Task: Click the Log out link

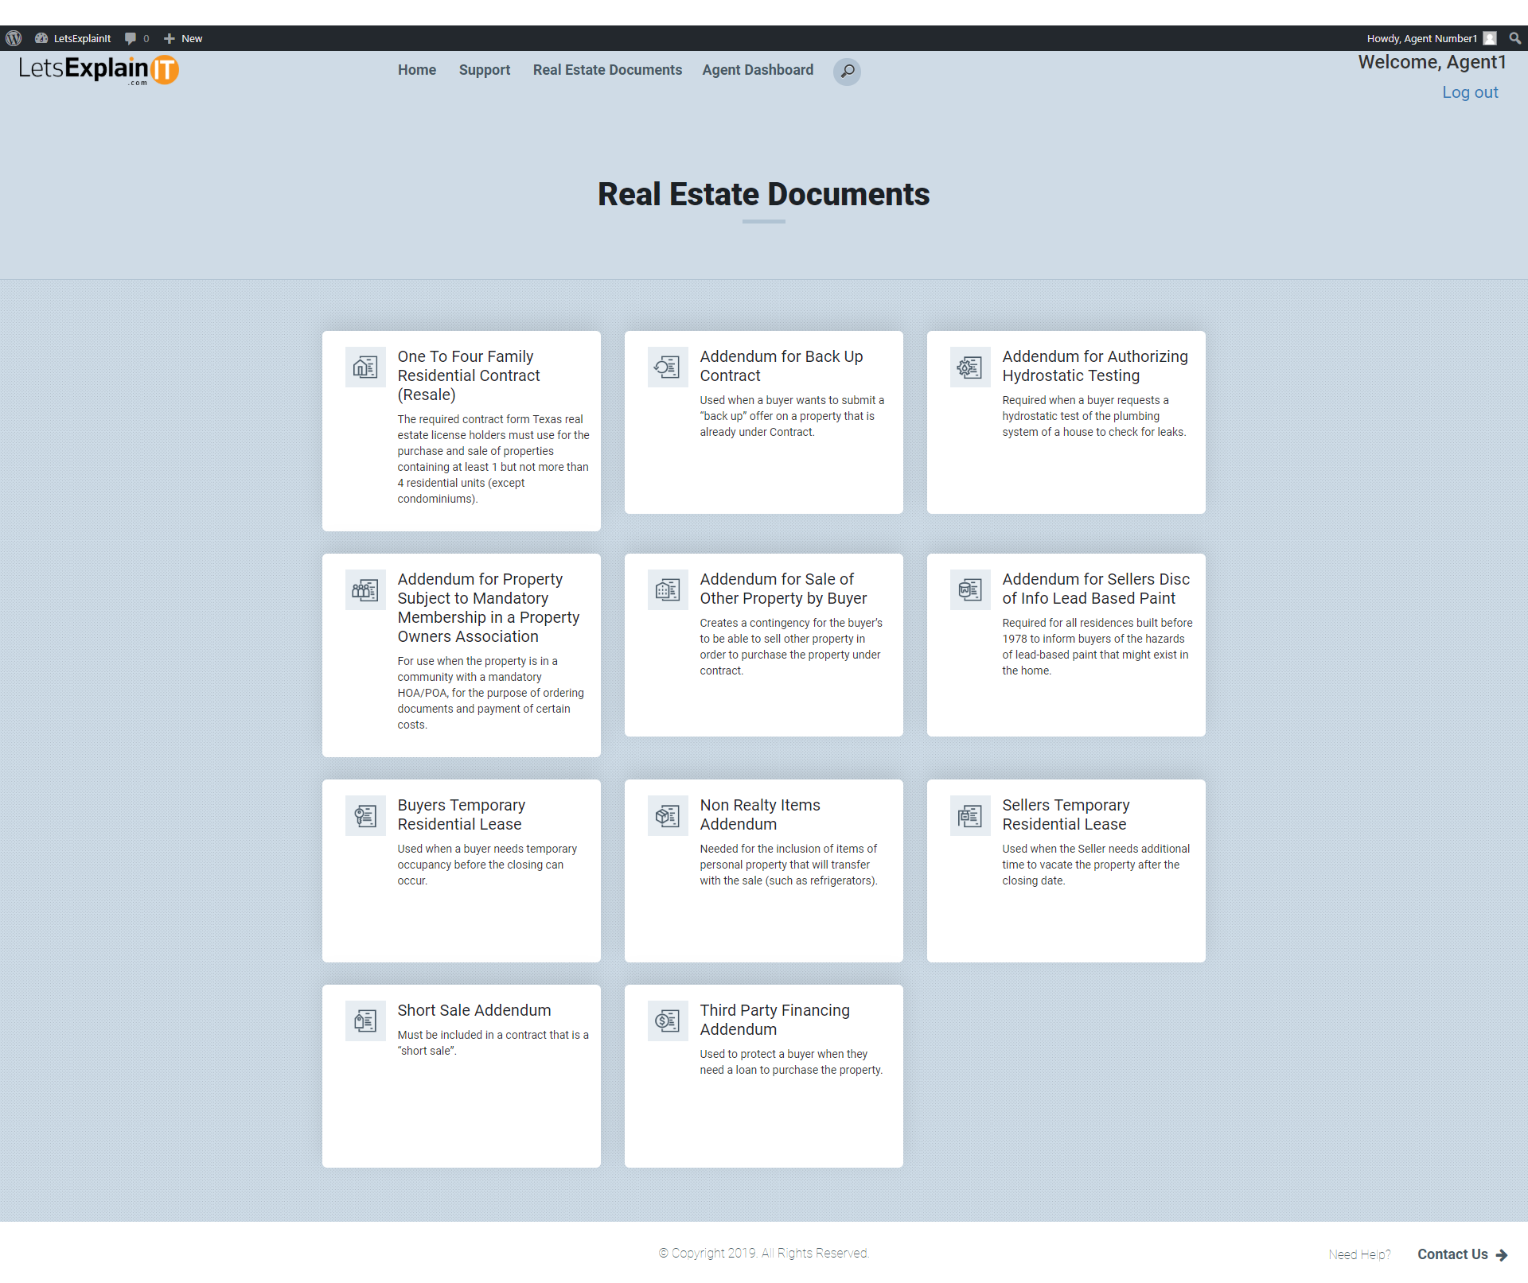Action: click(1469, 92)
